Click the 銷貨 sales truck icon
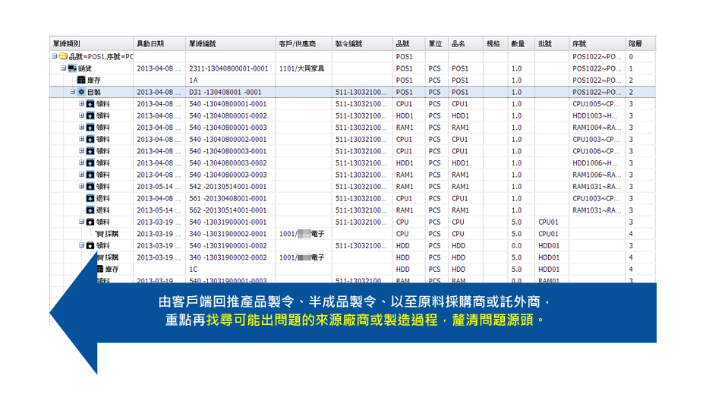Viewport: 706px width, 410px height. [x=72, y=68]
